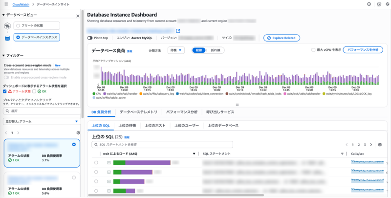Go to page 2 of top SQL
The height and width of the screenshot is (198, 391).
359,145
